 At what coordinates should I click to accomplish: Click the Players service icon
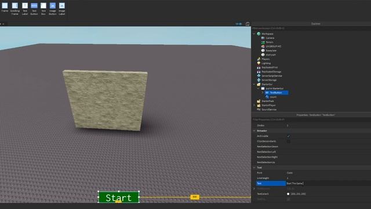259,59
